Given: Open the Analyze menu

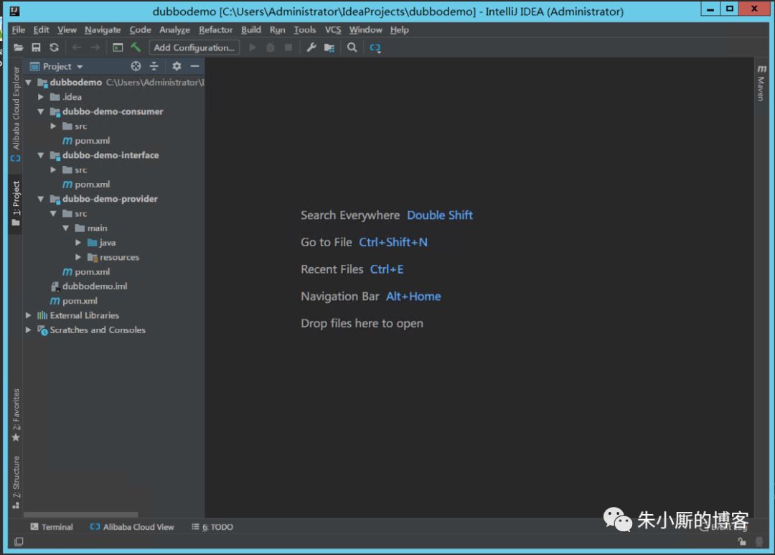Looking at the screenshot, I should pos(174,29).
